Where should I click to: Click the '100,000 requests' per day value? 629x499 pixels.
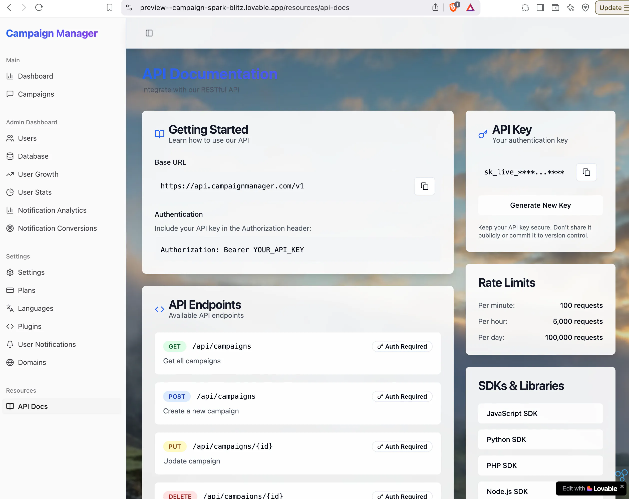573,337
